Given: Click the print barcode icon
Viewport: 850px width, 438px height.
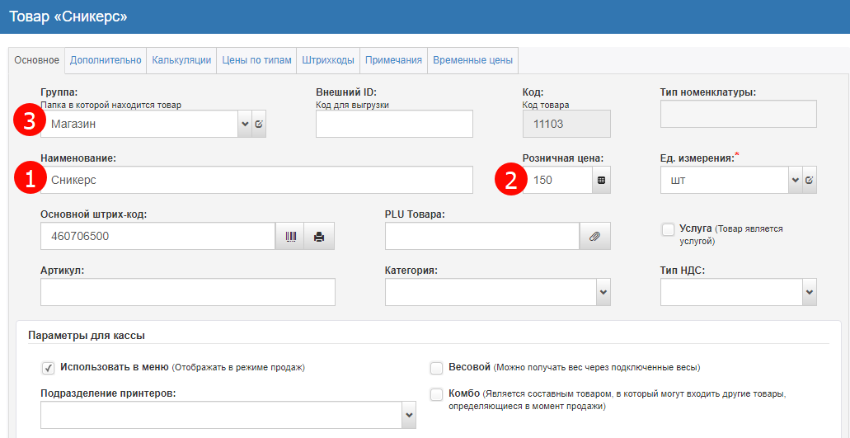Looking at the screenshot, I should [x=320, y=237].
